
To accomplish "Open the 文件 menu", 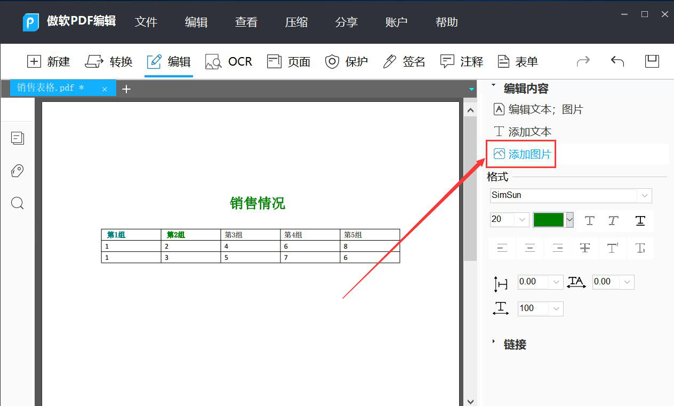I will click(x=146, y=22).
